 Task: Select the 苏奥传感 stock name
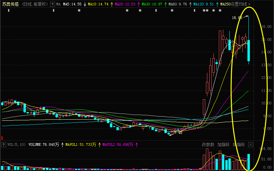point(11,4)
